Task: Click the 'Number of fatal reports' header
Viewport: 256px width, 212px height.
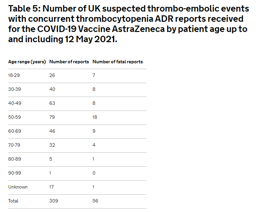Action: point(118,62)
